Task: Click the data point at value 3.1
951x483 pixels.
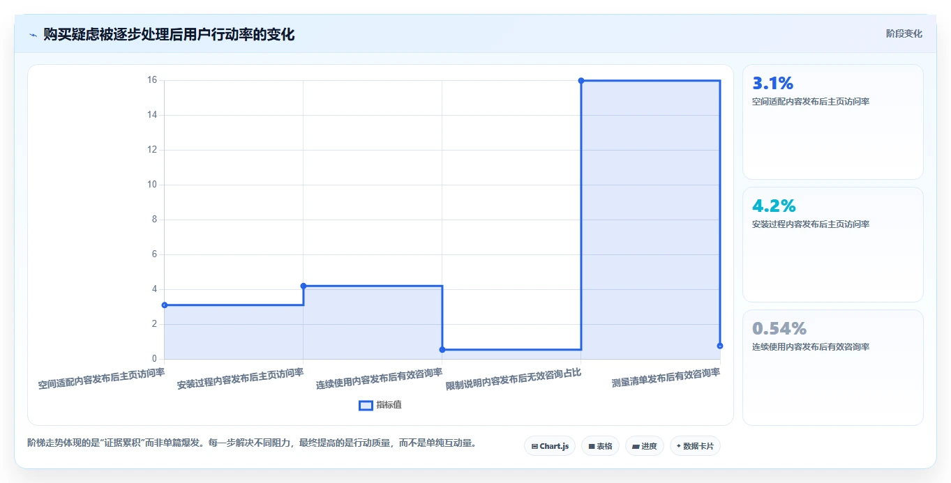Action: [165, 305]
